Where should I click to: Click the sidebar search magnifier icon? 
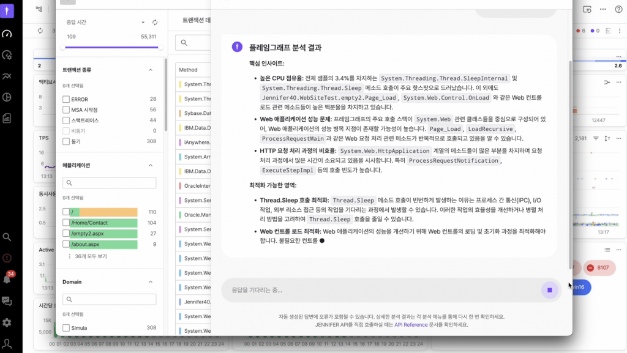[7, 237]
